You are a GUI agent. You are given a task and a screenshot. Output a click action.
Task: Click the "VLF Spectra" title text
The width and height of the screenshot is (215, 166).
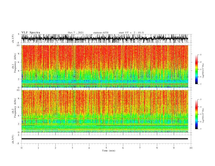point(31,33)
